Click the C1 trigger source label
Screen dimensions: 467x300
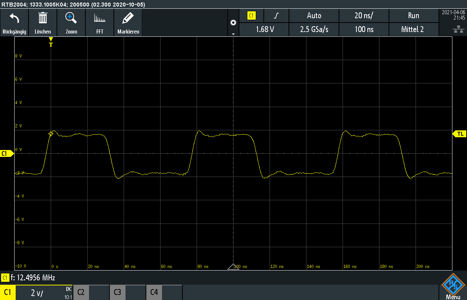click(x=251, y=16)
